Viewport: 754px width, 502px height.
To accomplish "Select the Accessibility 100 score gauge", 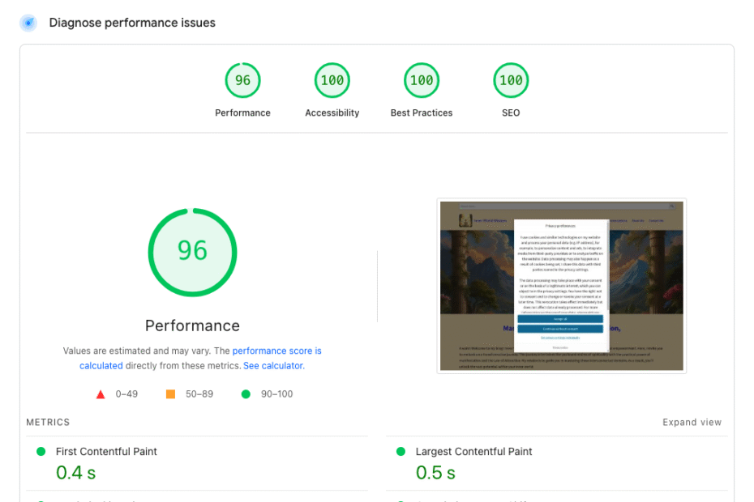I will click(x=332, y=80).
